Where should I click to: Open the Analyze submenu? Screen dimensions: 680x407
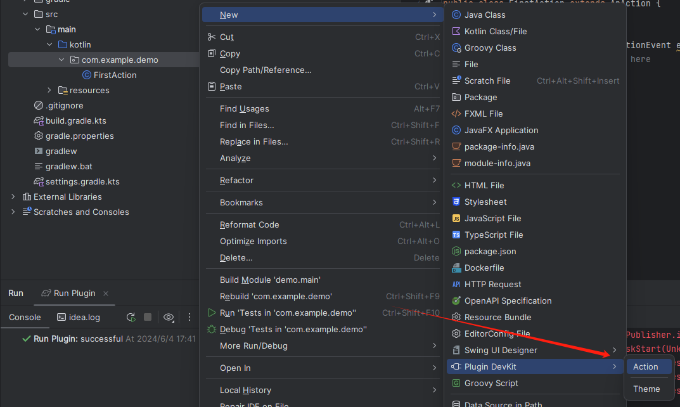point(323,158)
